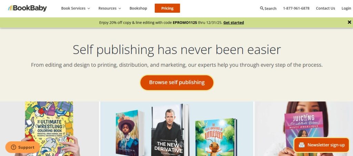Dismiss the promo banner with the X
353x156 pixels.
[x=349, y=22]
